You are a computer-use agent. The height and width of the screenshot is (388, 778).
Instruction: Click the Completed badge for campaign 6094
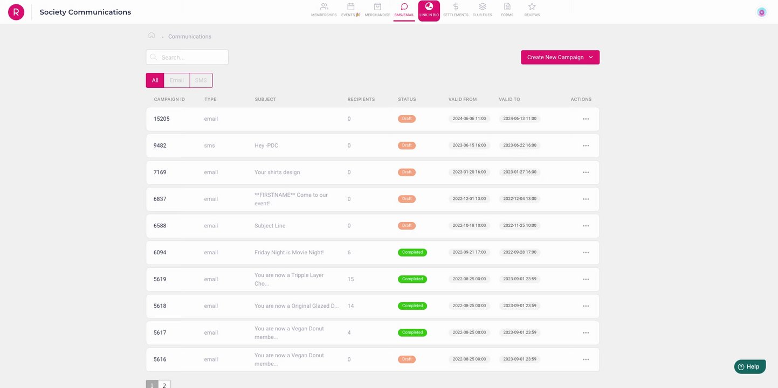[412, 252]
